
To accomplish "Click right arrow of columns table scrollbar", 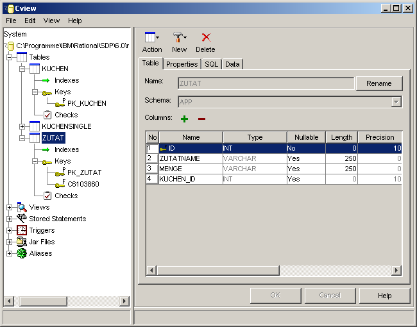I will 396,271.
